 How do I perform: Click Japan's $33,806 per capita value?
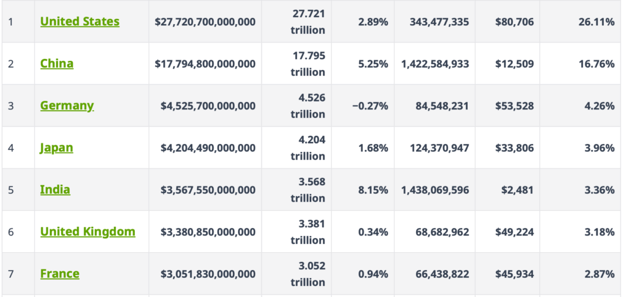(514, 148)
